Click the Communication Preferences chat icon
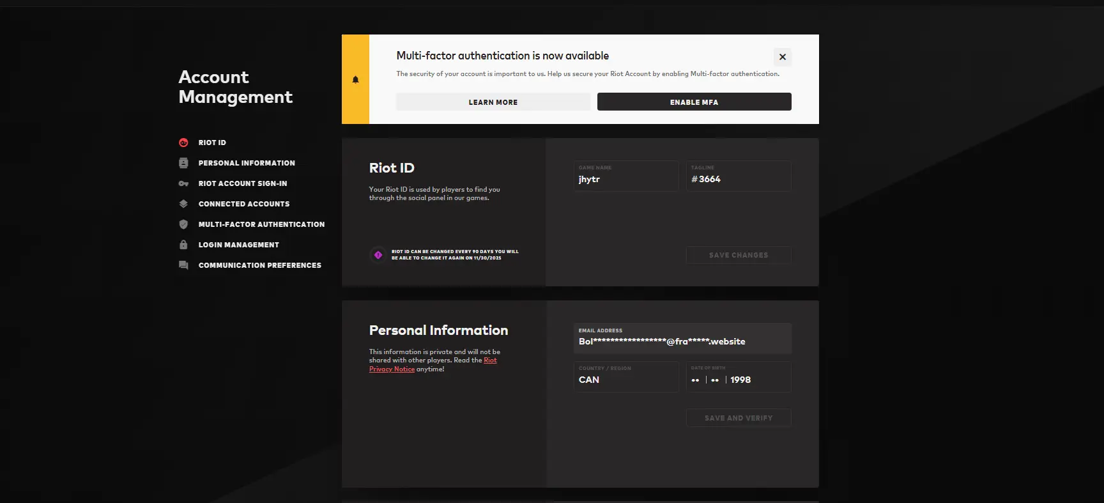This screenshot has height=503, width=1104. (x=183, y=265)
